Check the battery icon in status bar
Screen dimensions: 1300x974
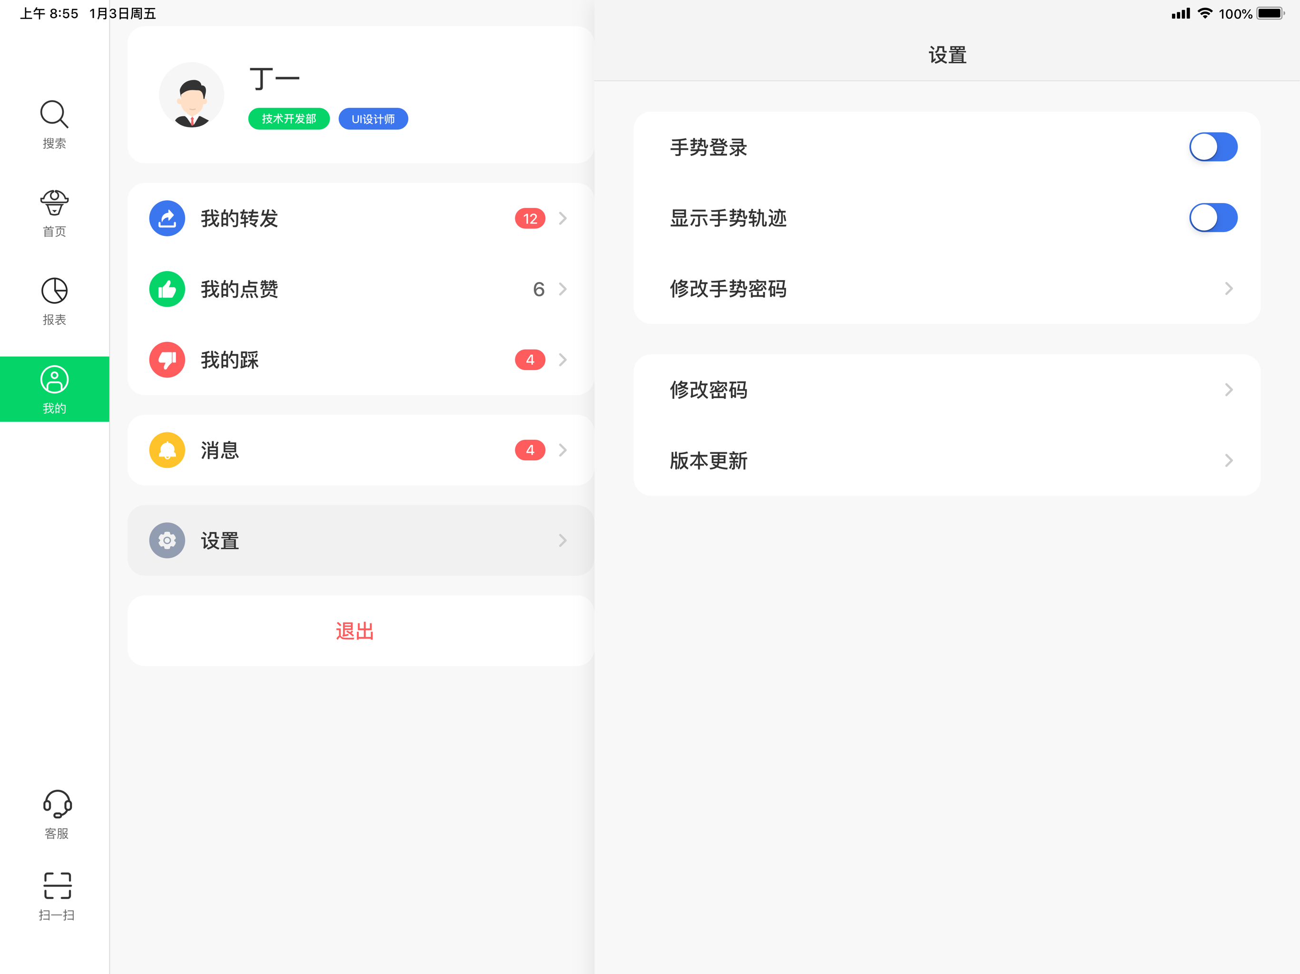click(1270, 13)
